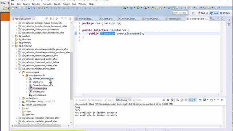Collapse dp_behavior_iterator_animal_after project
Screen dimensions: 233x131
tap(16, 69)
